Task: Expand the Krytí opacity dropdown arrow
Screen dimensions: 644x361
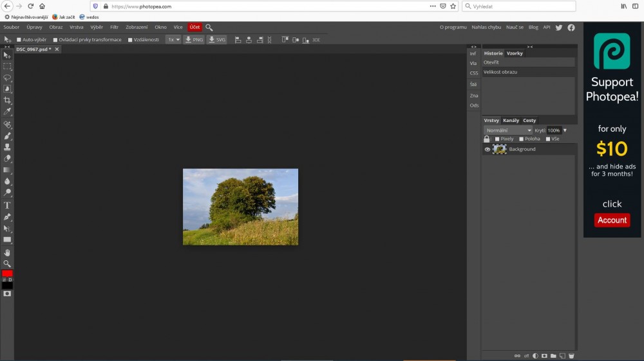Action: (x=565, y=130)
